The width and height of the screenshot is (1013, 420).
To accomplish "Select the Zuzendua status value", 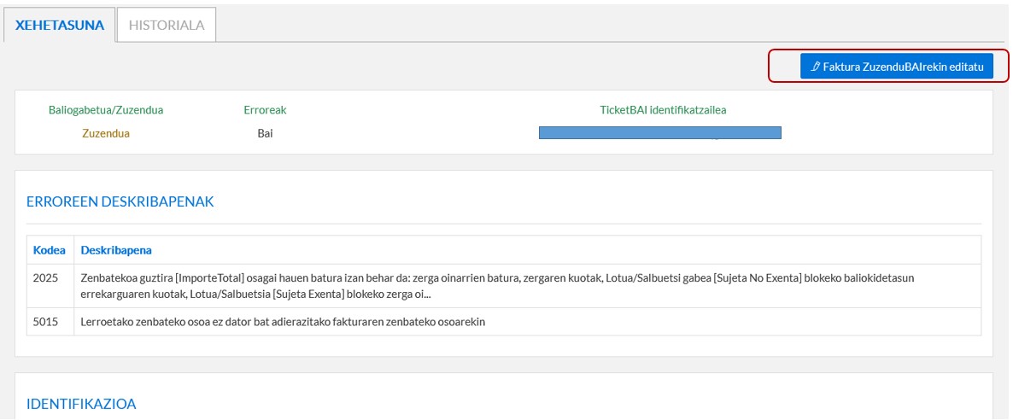I will (106, 133).
